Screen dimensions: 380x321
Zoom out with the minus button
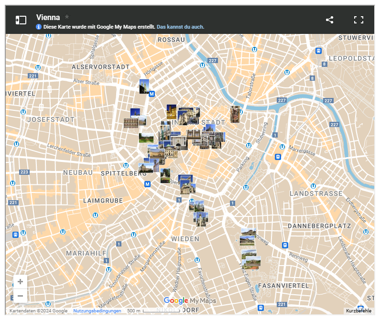tap(20, 296)
